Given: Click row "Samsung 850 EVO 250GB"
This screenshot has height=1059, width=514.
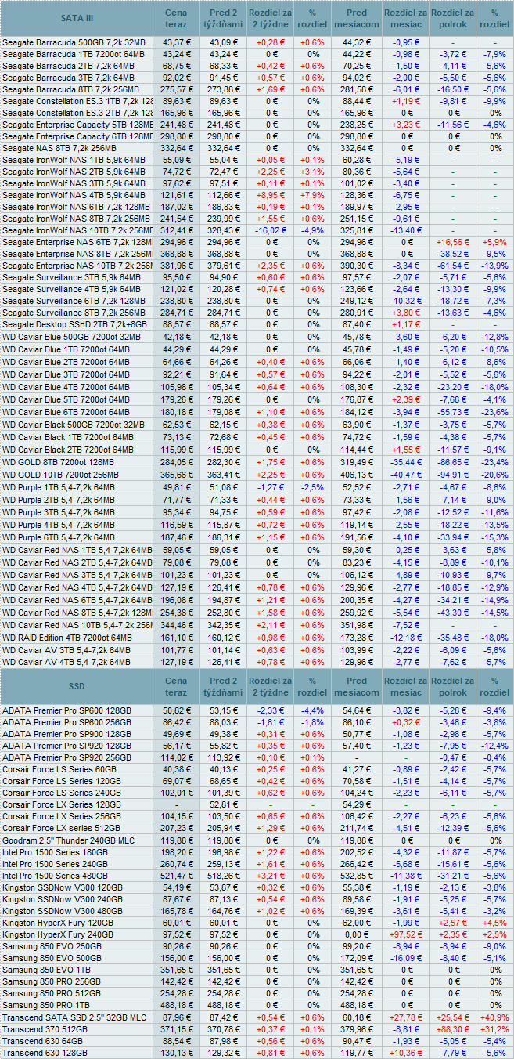Looking at the screenshot, I should coord(257,946).
